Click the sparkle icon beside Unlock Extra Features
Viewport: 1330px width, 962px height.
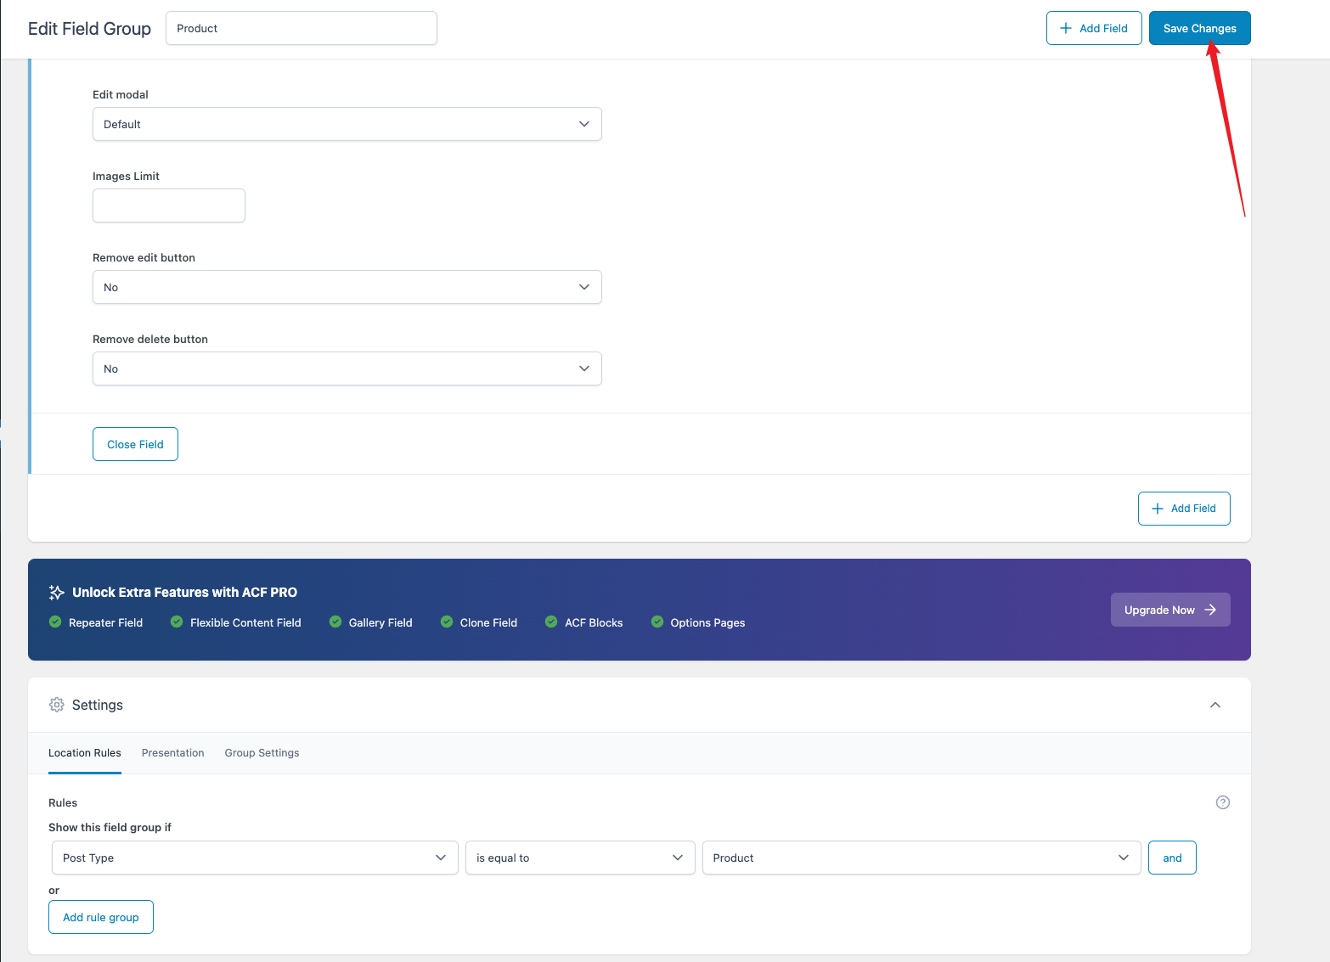click(x=57, y=593)
